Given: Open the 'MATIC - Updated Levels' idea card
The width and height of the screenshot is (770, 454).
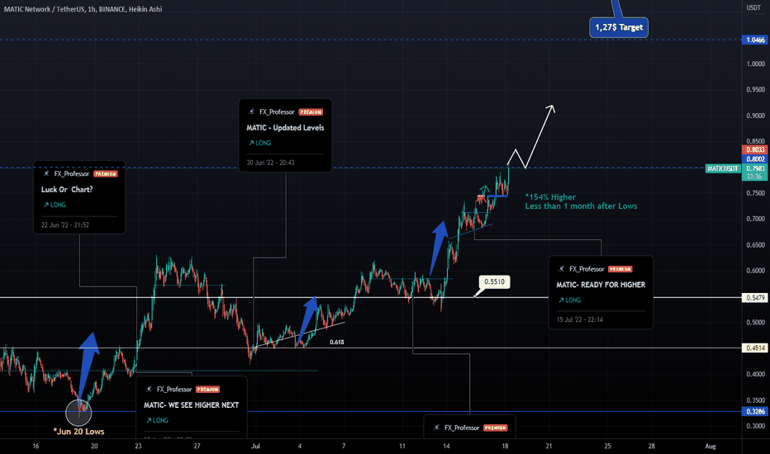Looking at the screenshot, I should click(285, 135).
